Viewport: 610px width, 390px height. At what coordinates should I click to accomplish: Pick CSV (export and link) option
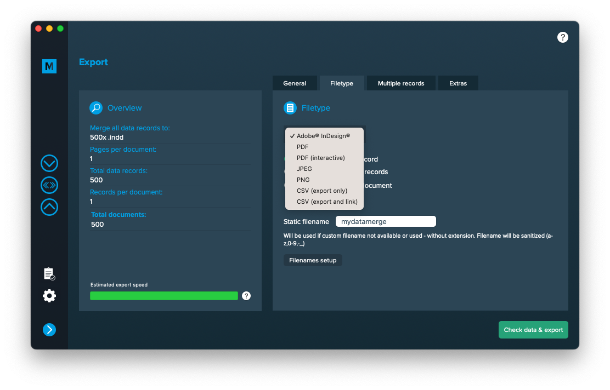327,202
